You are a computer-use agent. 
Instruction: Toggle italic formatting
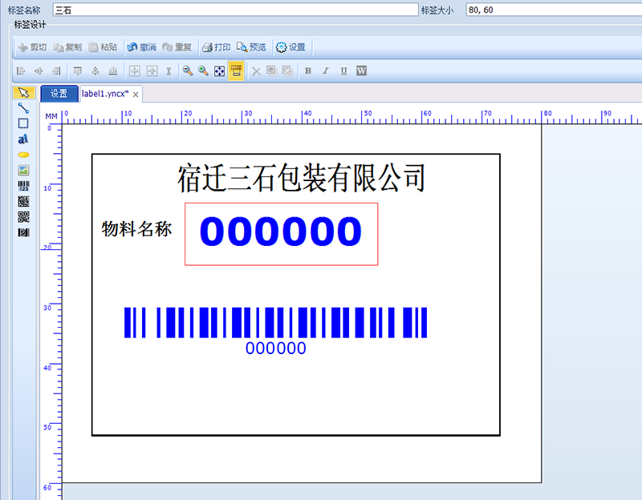[x=326, y=71]
